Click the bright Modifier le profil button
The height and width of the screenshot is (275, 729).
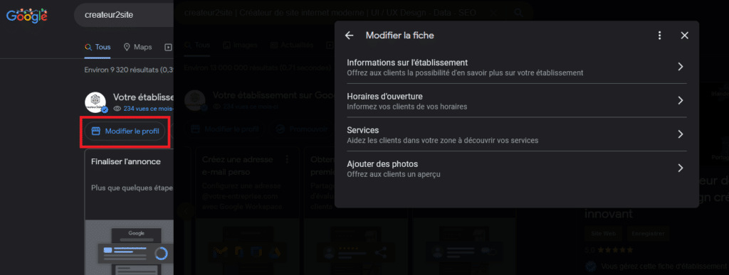[x=125, y=131]
